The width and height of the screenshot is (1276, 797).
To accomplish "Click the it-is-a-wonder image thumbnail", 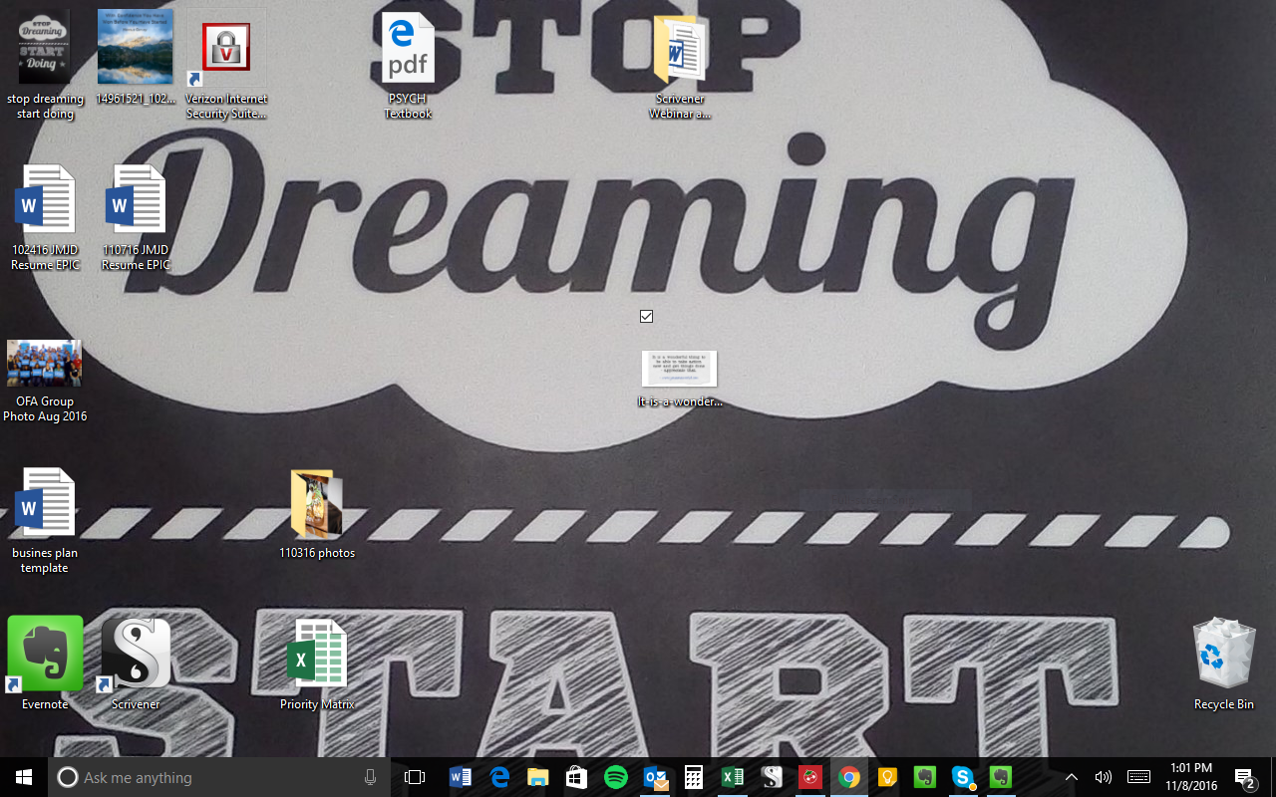I will (x=680, y=369).
